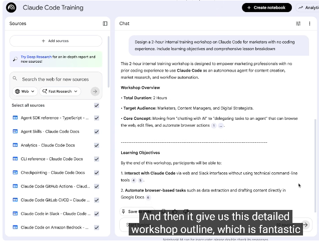Click Claude Code in Slack document icon

(x=15, y=213)
